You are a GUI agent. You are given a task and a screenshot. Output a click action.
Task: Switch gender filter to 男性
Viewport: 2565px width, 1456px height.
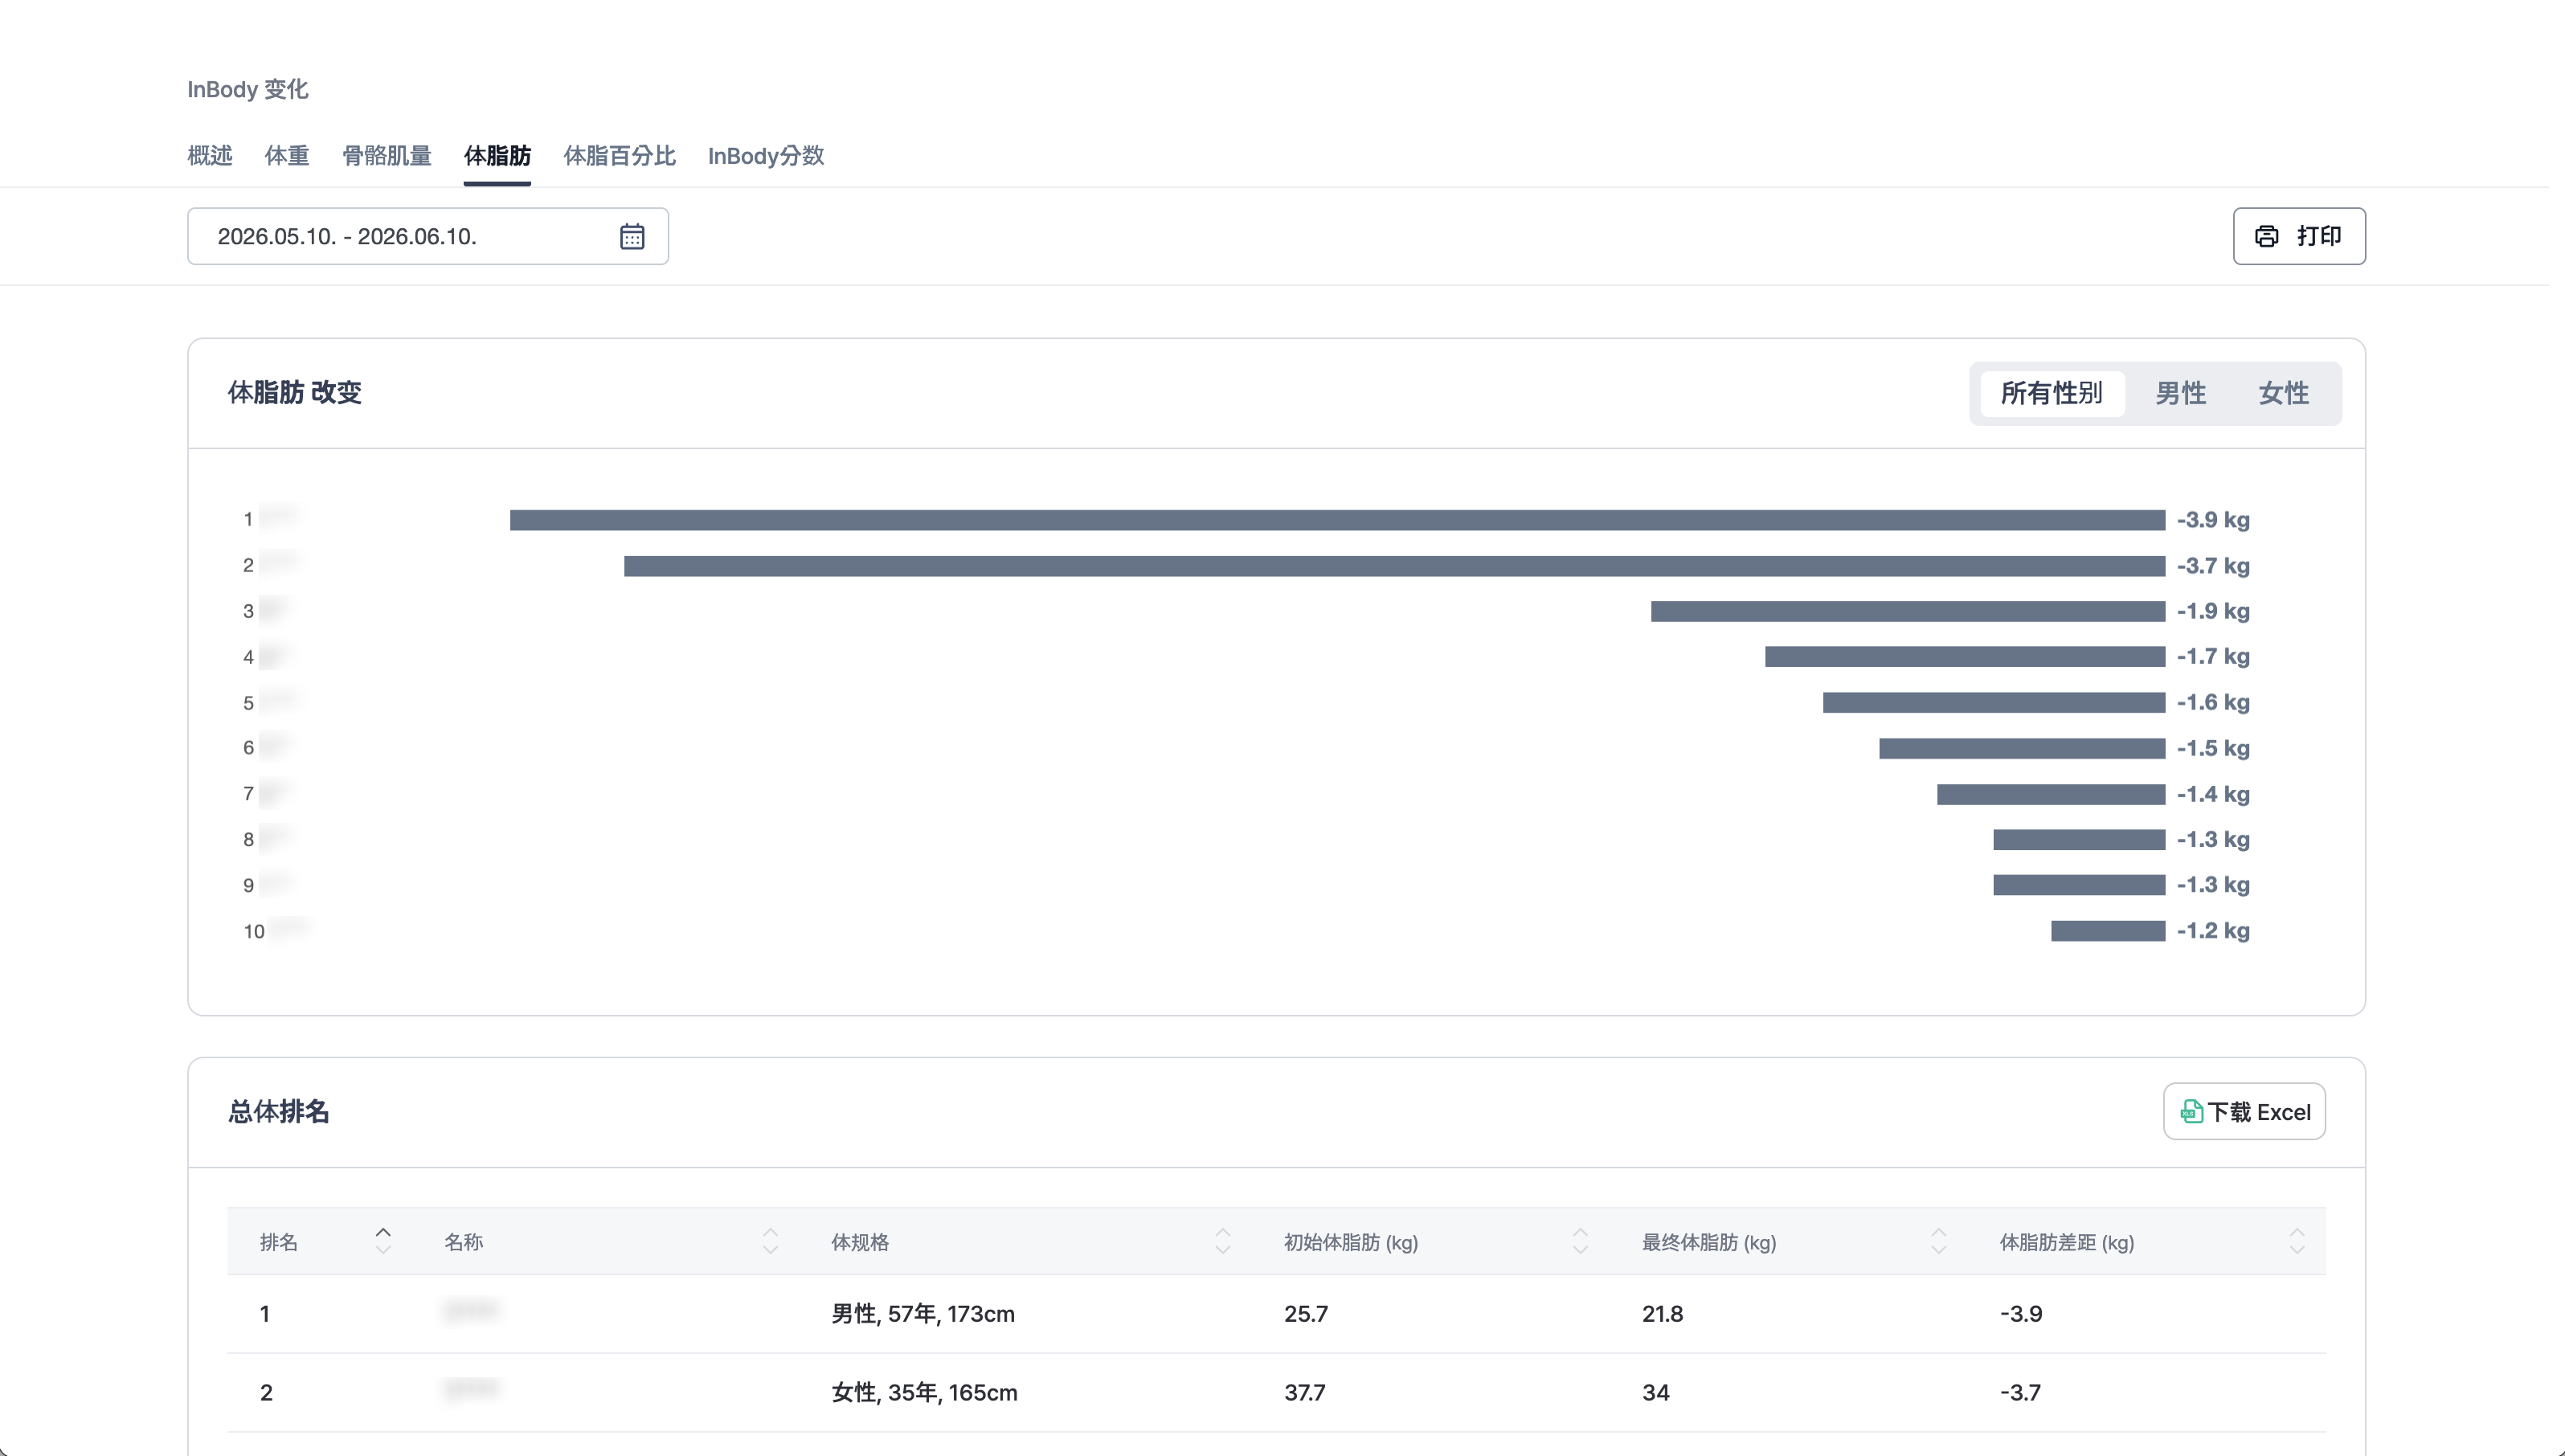click(x=2180, y=393)
